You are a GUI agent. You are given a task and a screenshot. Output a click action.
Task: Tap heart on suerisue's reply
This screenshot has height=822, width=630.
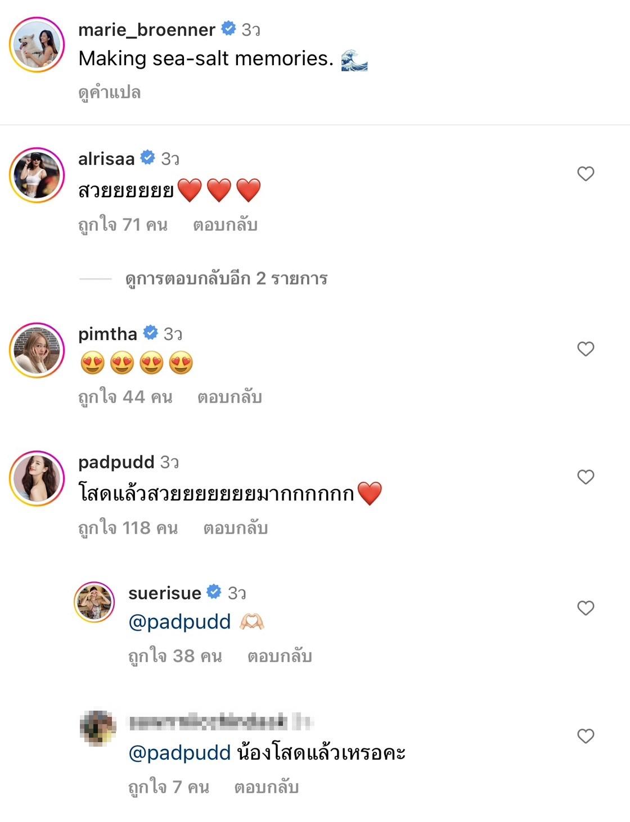pos(586,608)
